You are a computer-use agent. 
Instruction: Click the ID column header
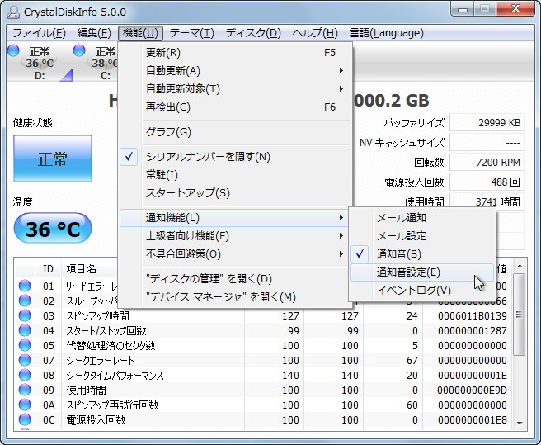[x=48, y=269]
